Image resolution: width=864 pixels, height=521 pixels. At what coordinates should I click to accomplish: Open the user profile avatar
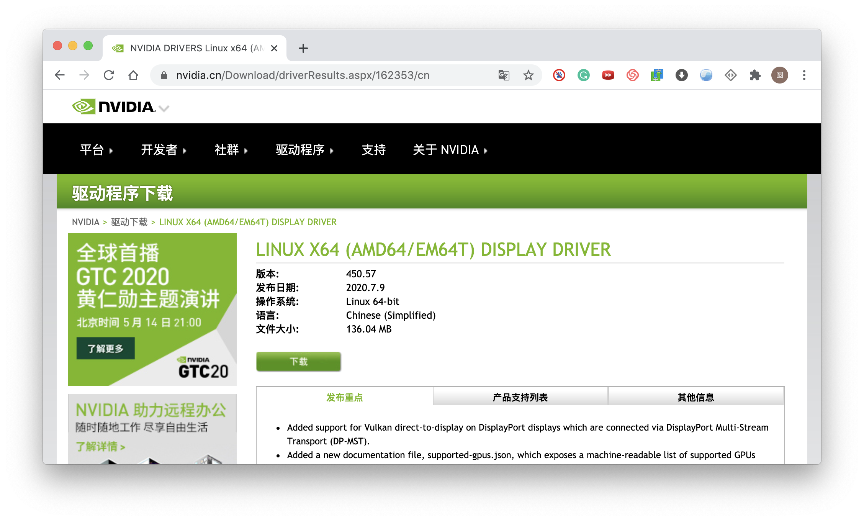(x=779, y=75)
